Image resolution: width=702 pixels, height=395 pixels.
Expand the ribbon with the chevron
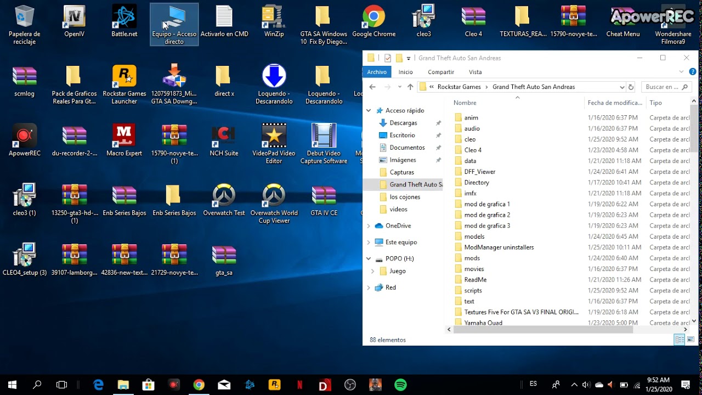tap(682, 72)
